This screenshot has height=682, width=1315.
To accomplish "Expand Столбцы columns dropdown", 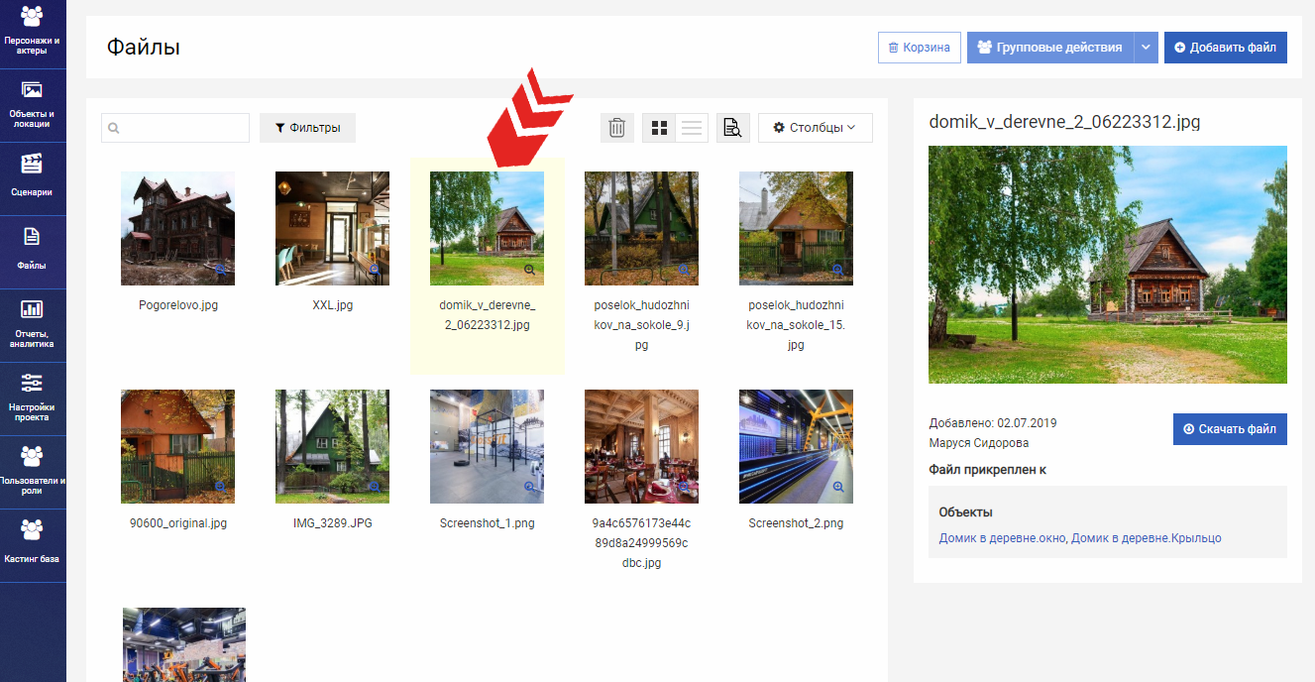I will (x=816, y=128).
